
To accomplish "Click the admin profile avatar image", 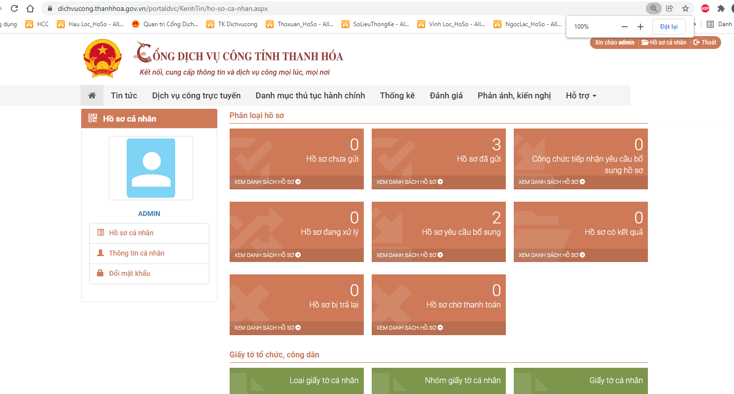I will (x=150, y=168).
